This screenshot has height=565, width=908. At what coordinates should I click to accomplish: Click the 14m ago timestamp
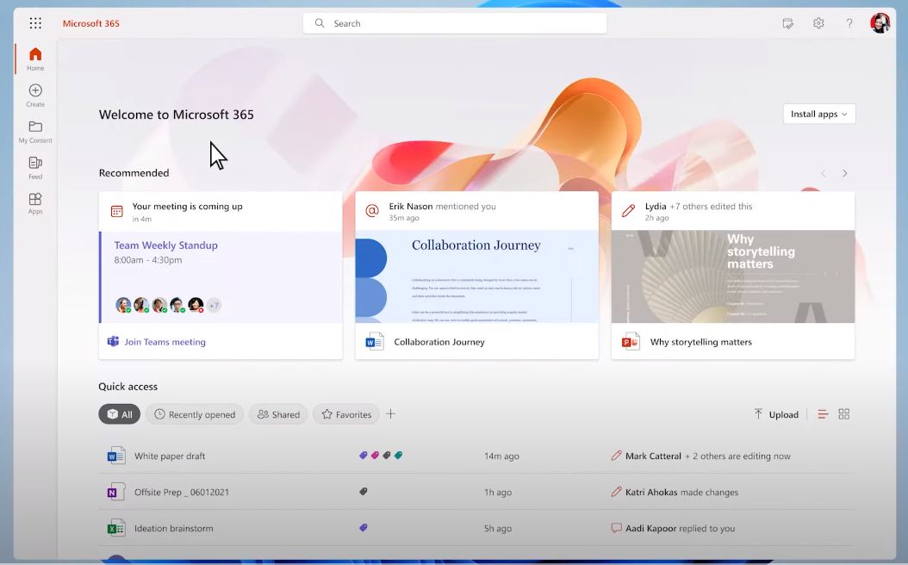point(501,456)
